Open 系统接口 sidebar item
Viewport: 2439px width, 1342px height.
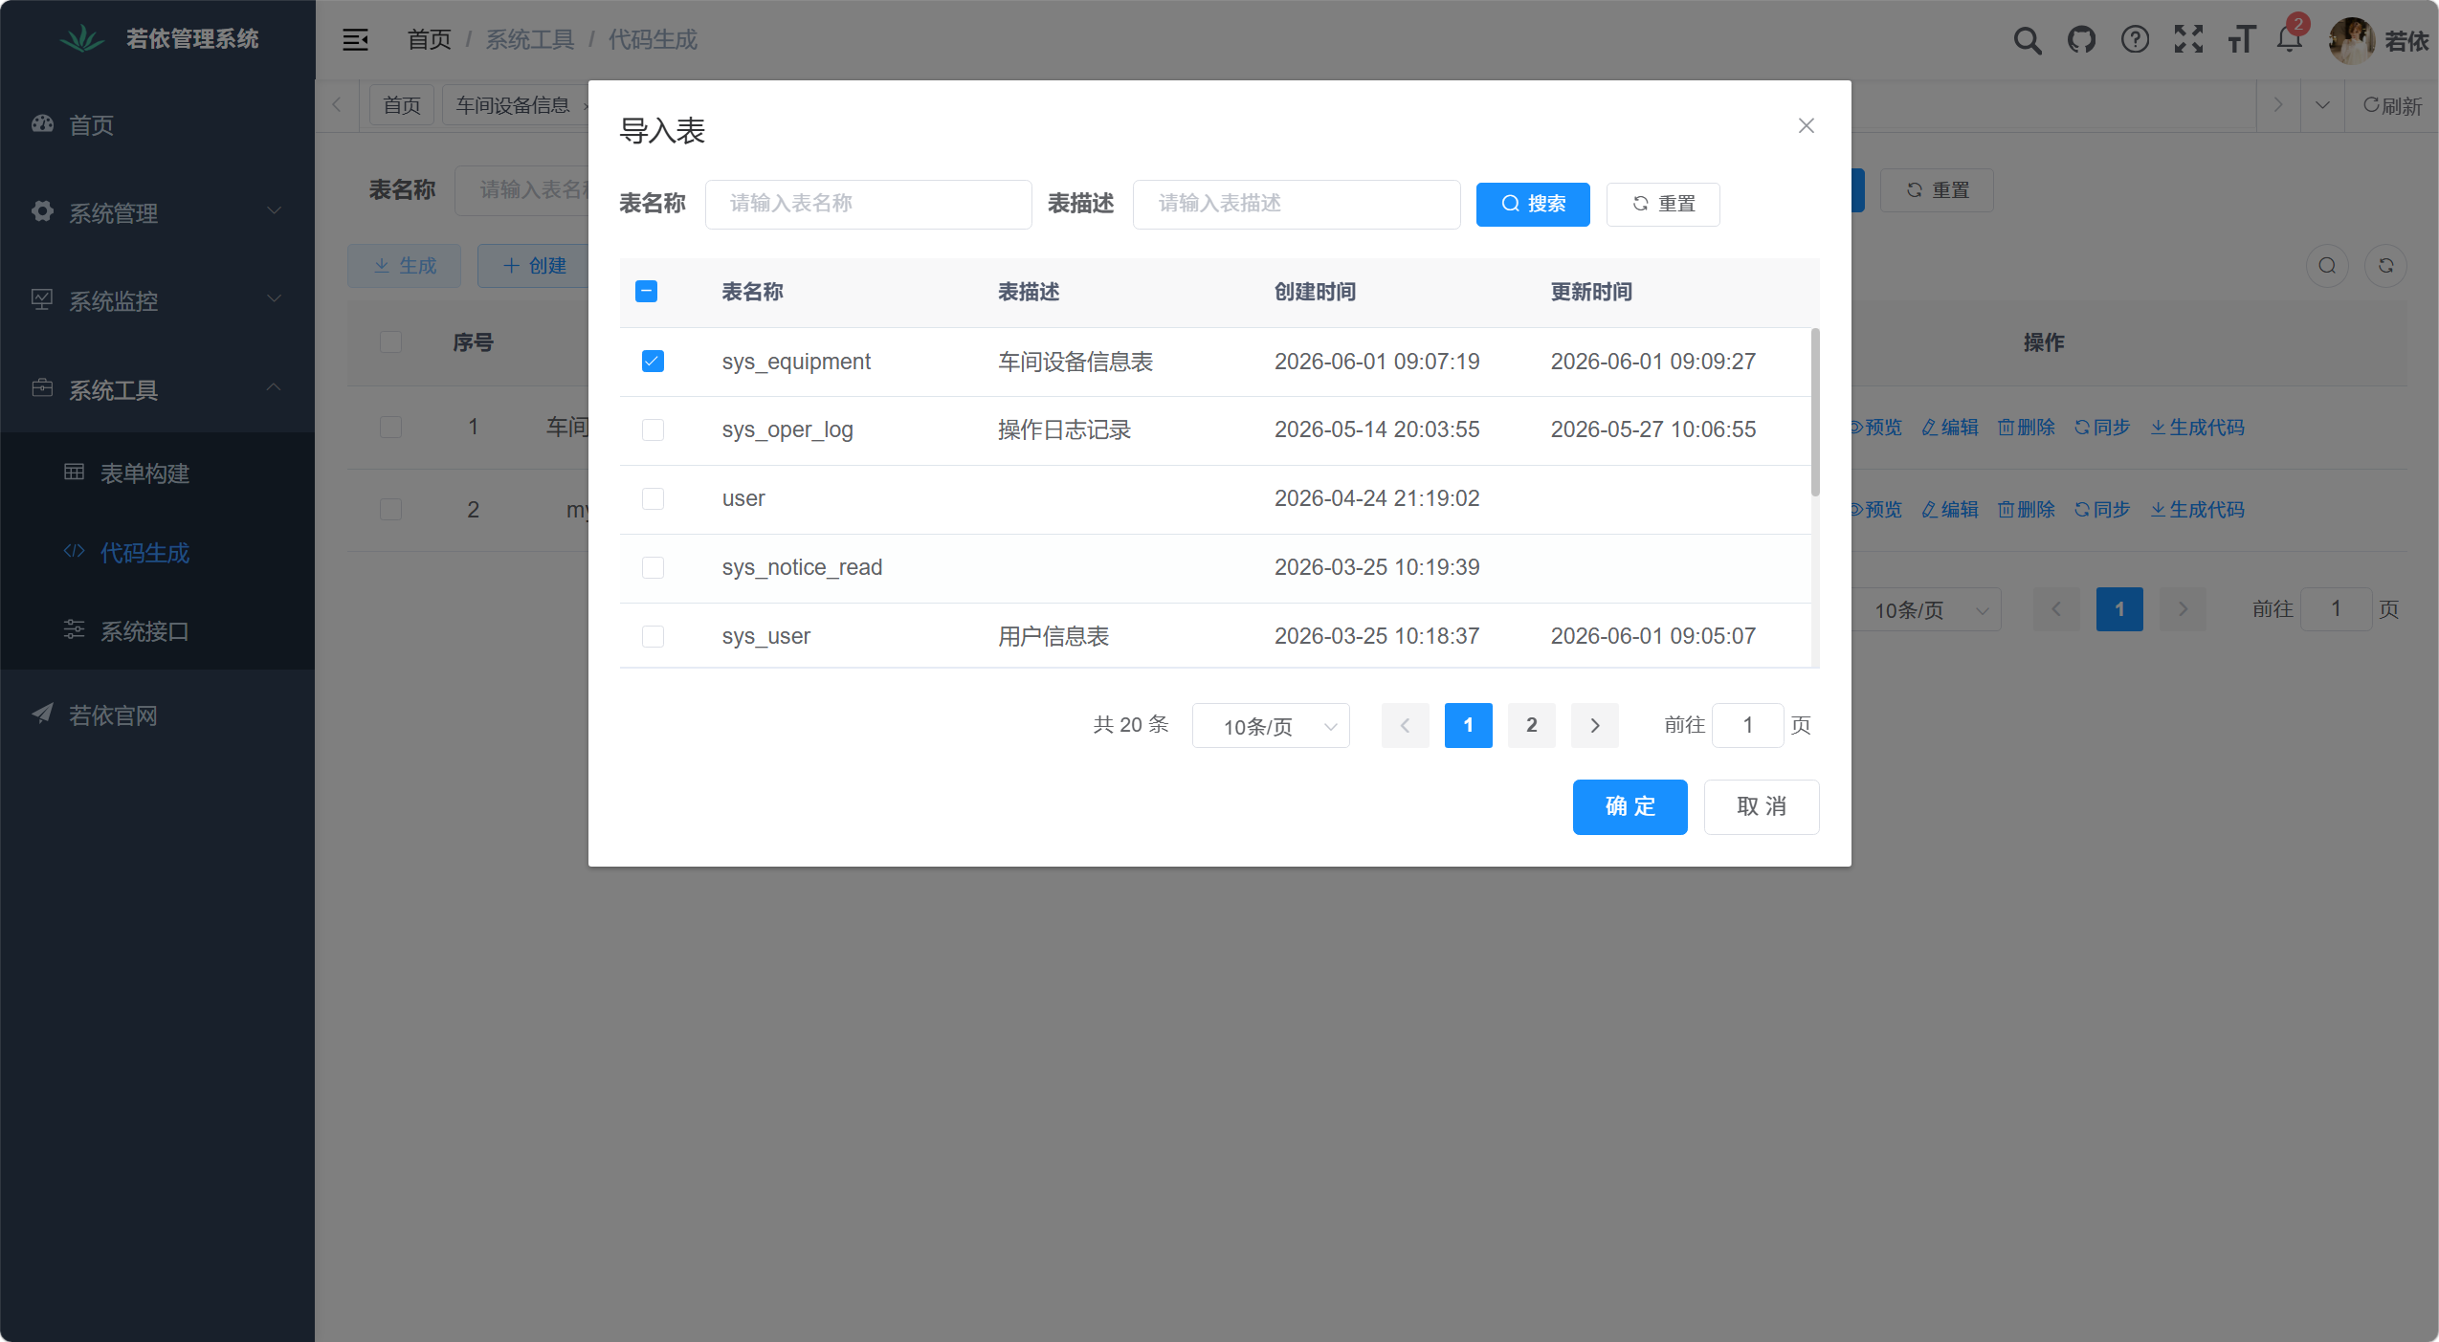point(157,630)
